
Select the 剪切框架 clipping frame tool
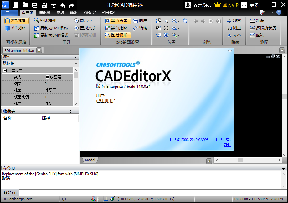coord(45,21)
